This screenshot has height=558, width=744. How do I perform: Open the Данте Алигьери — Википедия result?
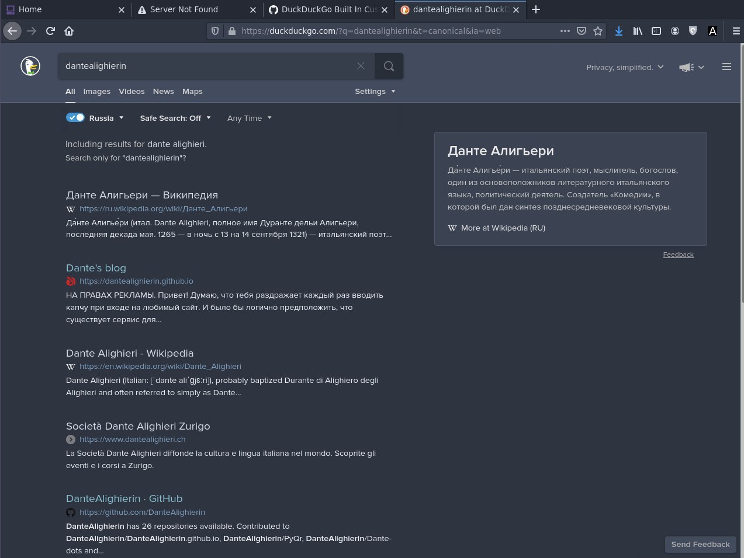[x=142, y=195]
